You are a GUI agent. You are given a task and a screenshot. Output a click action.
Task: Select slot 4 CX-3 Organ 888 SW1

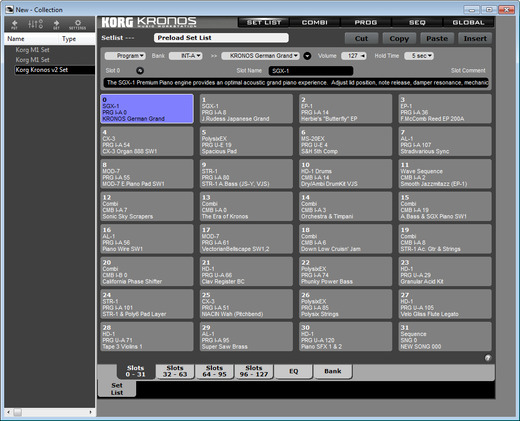point(147,141)
